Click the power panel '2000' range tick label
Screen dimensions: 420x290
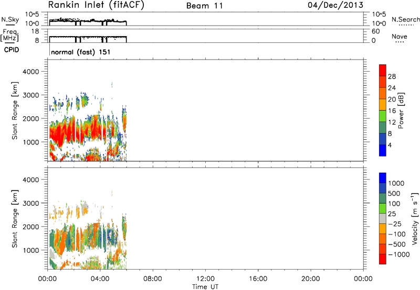tap(31, 118)
